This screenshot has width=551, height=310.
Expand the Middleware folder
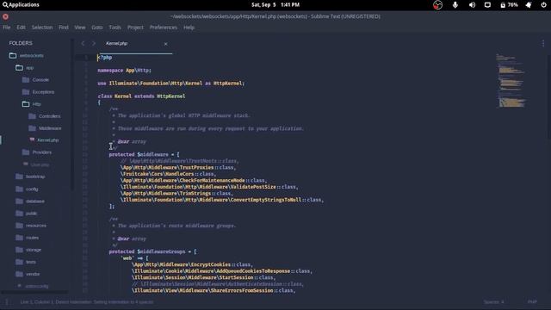point(50,128)
